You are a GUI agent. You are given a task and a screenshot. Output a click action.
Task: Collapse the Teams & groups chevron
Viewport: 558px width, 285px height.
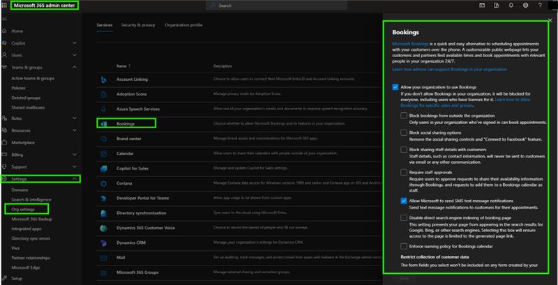pos(75,67)
